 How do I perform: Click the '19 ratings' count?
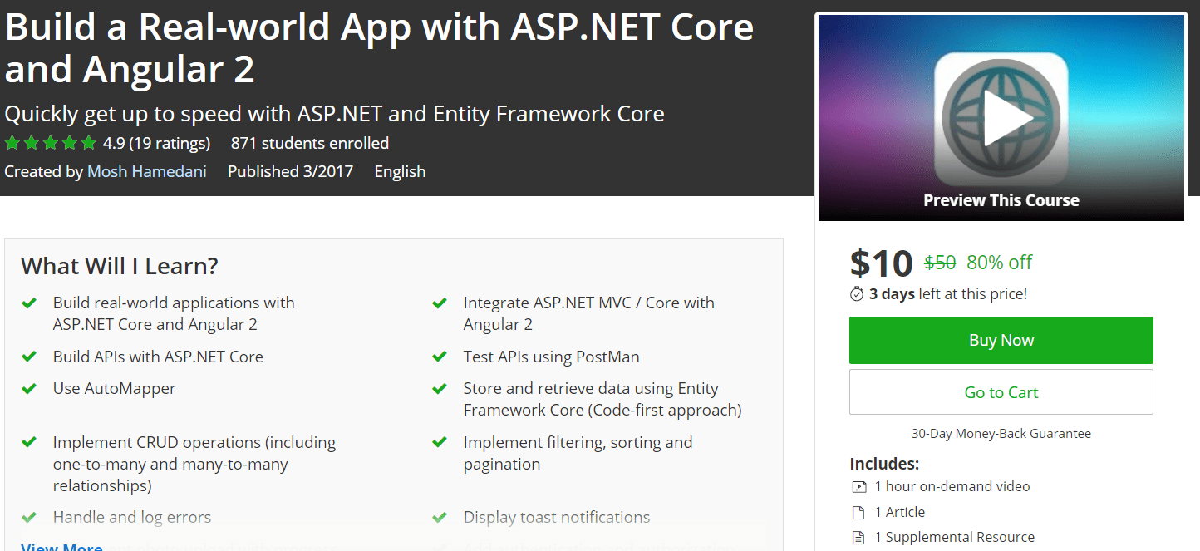[165, 142]
